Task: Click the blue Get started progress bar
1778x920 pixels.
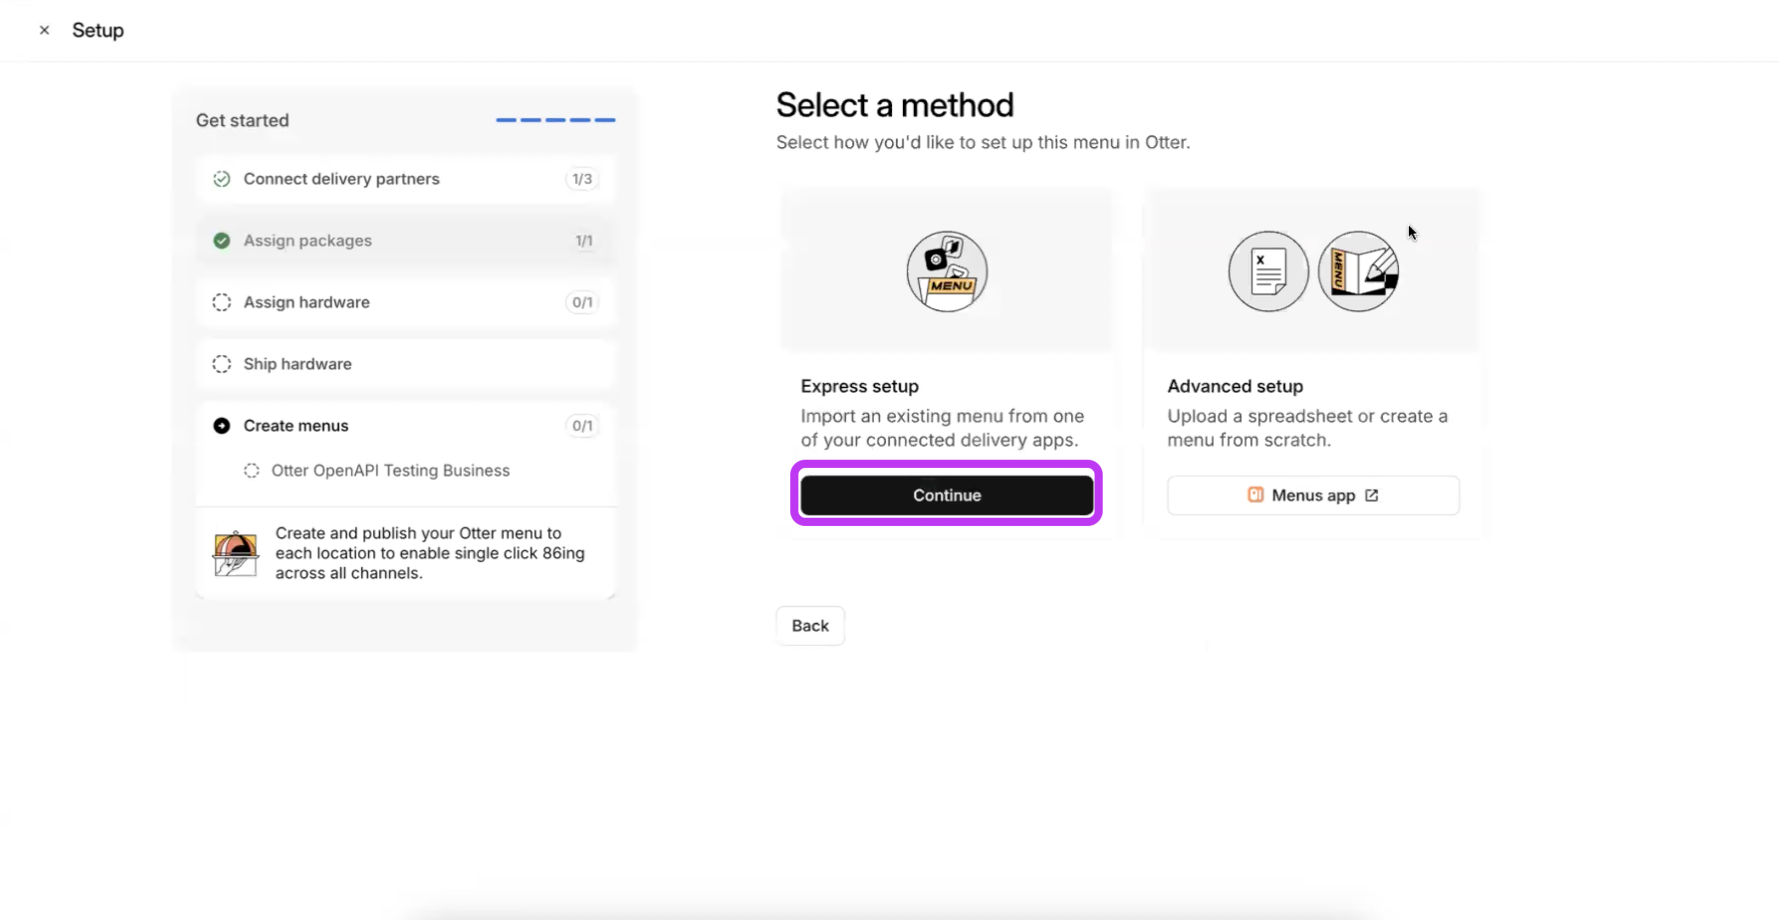Action: [555, 120]
